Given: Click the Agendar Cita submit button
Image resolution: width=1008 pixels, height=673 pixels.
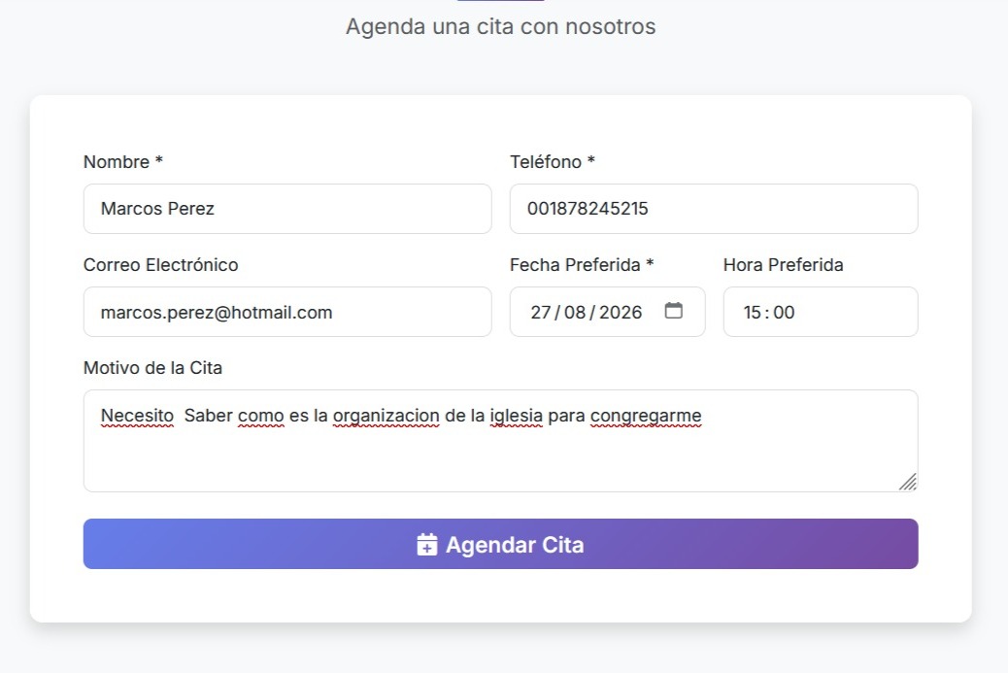Looking at the screenshot, I should coord(500,544).
